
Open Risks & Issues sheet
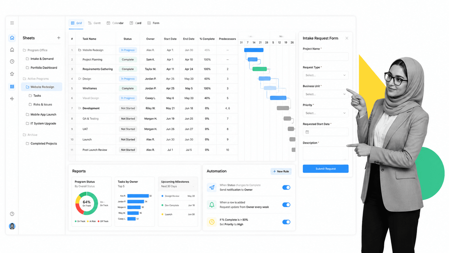(x=40, y=104)
